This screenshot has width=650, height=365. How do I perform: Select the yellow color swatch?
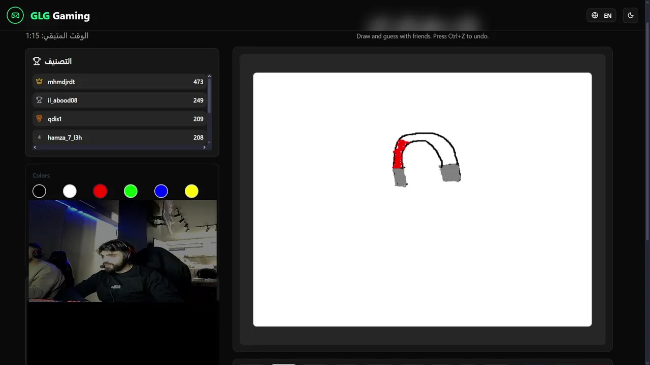(191, 191)
